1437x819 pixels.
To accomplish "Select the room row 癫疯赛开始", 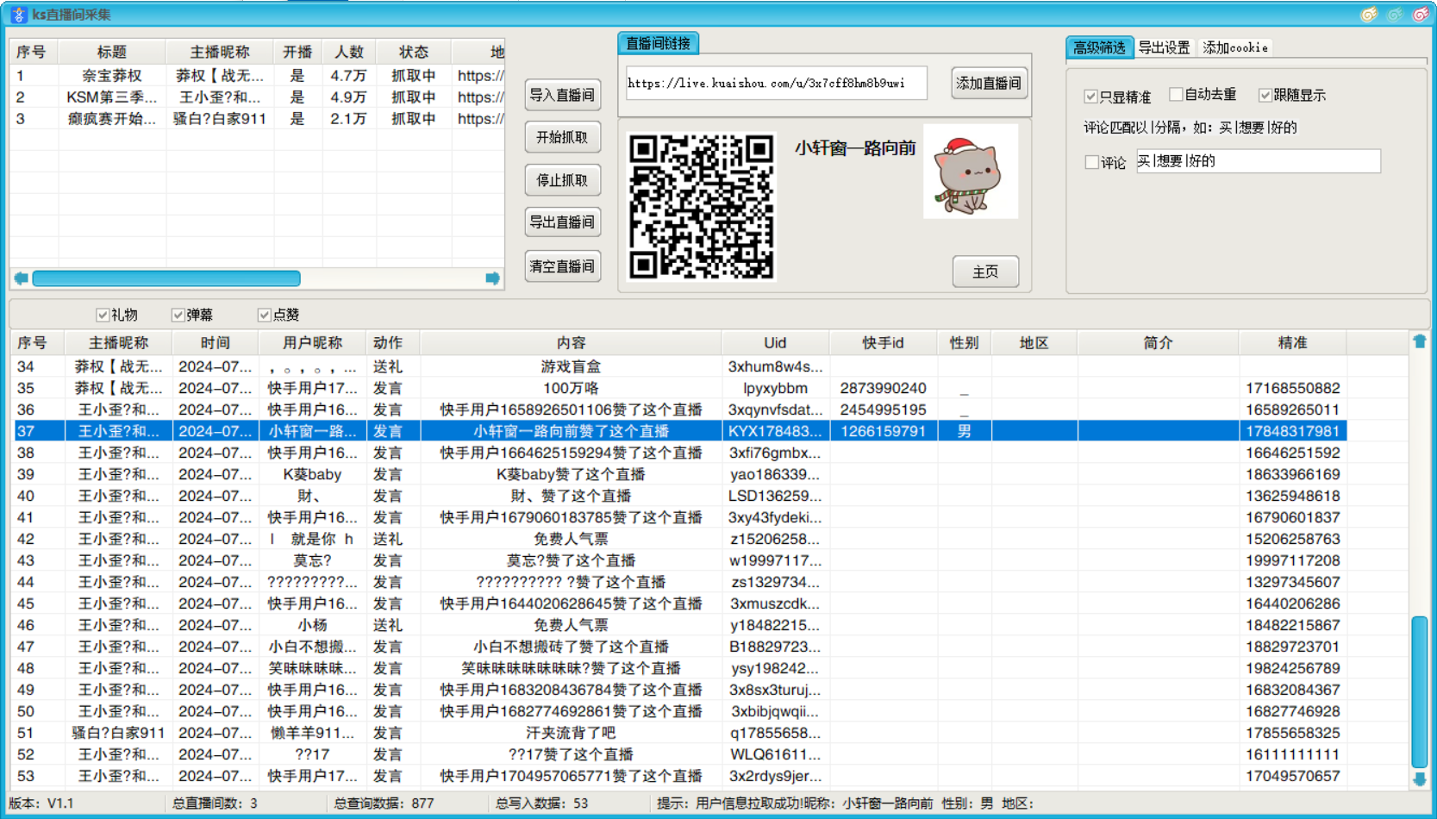I will tap(257, 119).
